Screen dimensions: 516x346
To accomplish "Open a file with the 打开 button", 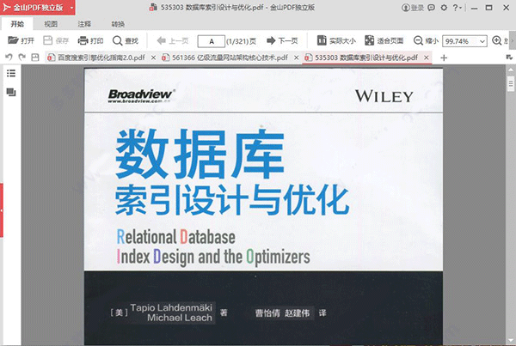I will [x=21, y=40].
